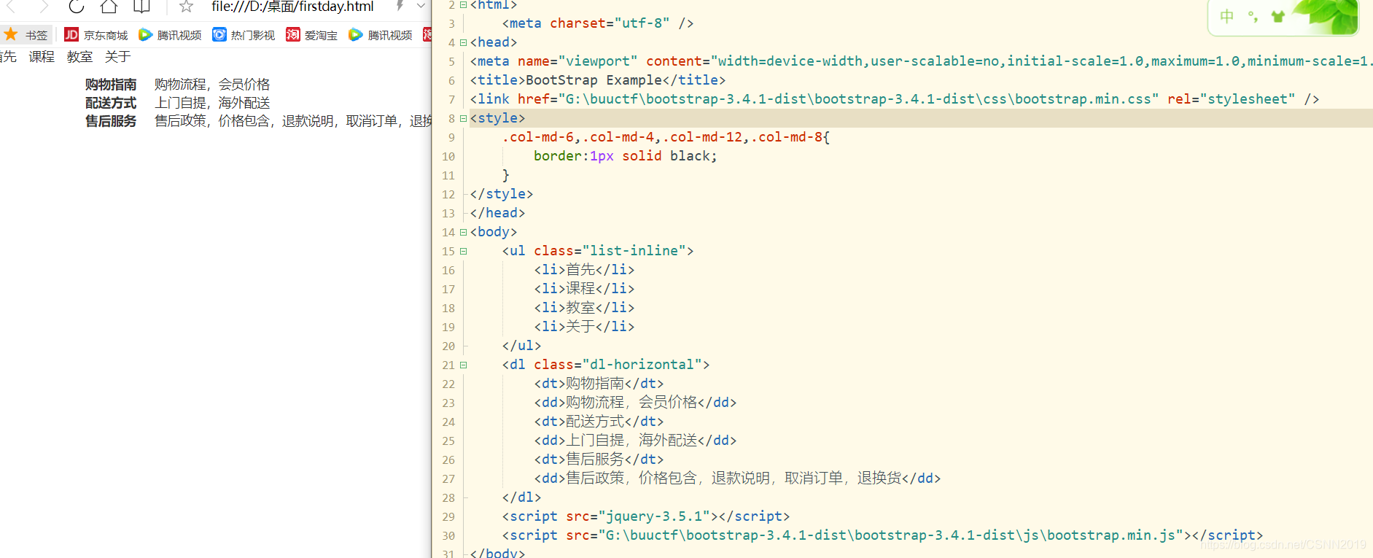Click the <li>课程</li> code line

click(x=584, y=289)
